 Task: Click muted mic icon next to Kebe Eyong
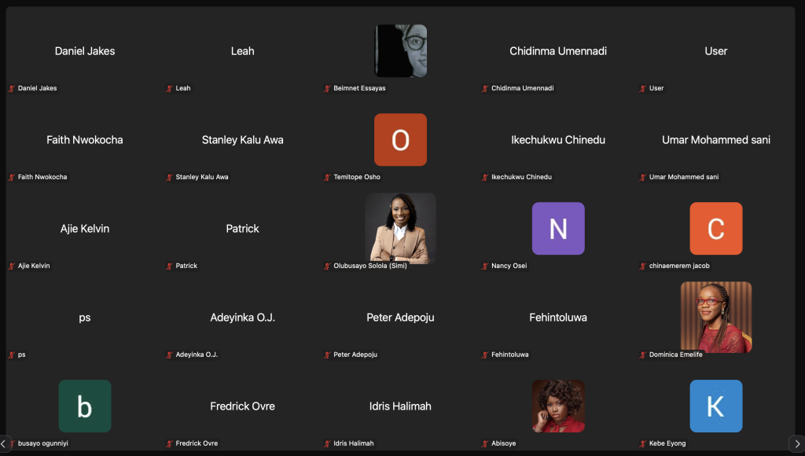pos(644,443)
